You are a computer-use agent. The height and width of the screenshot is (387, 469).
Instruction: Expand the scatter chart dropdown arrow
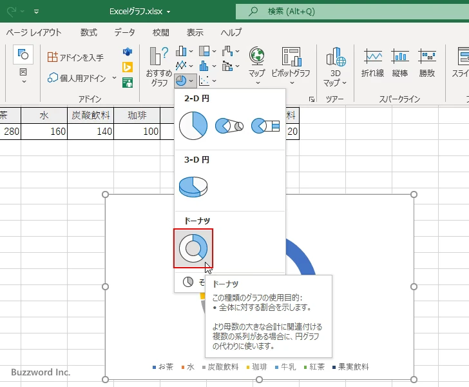[214, 81]
